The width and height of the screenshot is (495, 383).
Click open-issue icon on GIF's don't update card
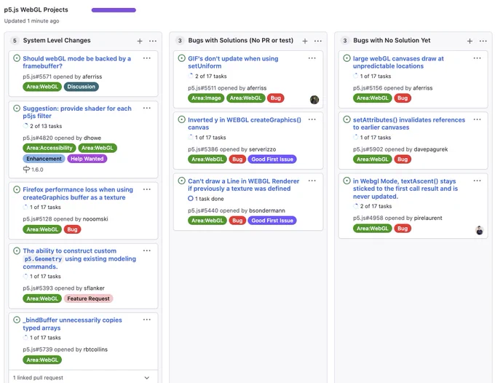coord(181,58)
